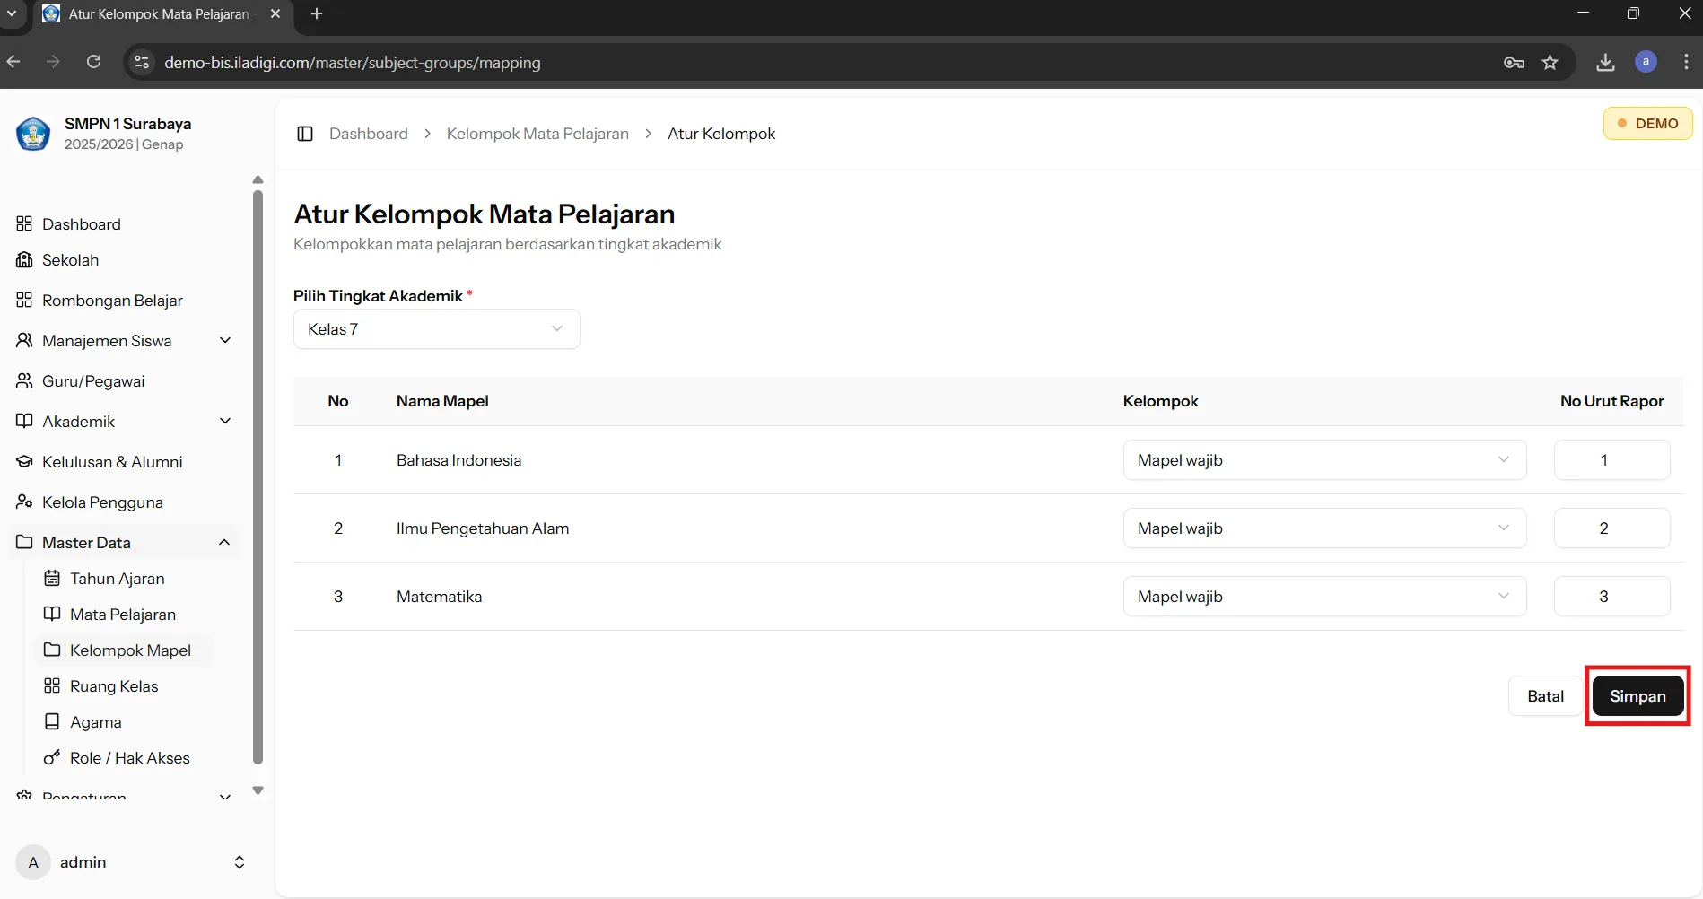Click the Kelompok Mapel folder icon

tap(52, 650)
